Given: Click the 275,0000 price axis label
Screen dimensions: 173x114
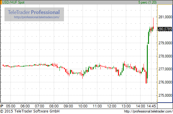Looking at the screenshot, I should coord(165,95).
